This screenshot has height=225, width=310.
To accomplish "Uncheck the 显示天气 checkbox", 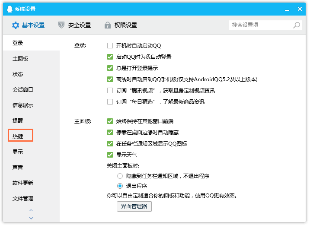I will click(x=110, y=155).
